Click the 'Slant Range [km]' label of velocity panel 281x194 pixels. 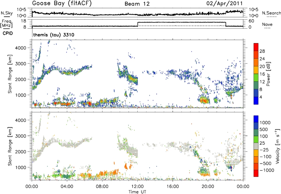click(10, 146)
